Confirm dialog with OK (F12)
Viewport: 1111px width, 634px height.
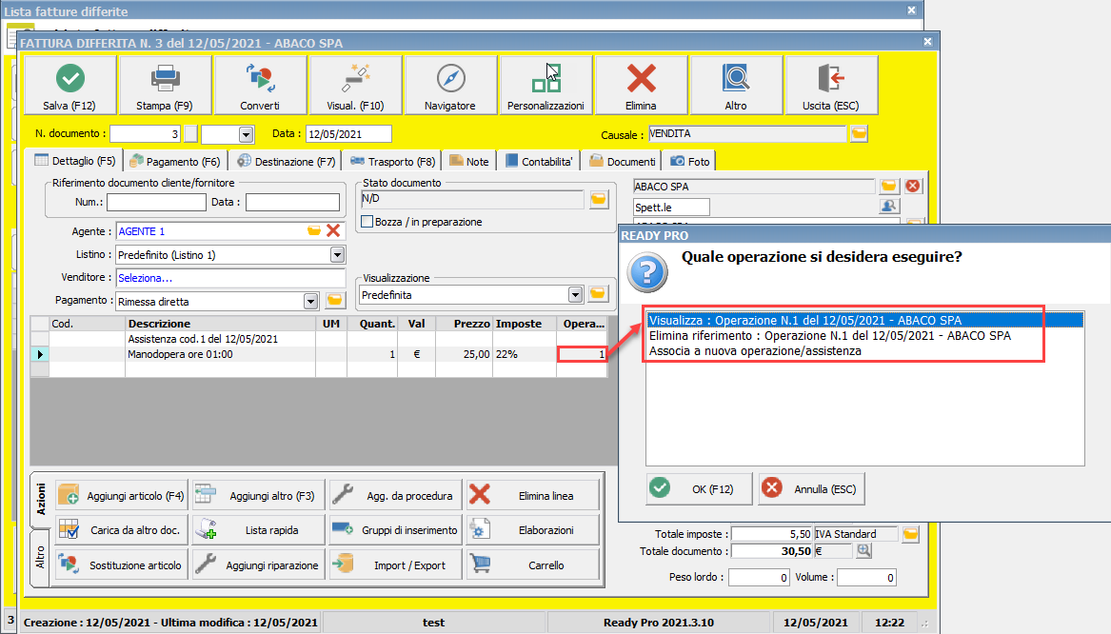(700, 488)
